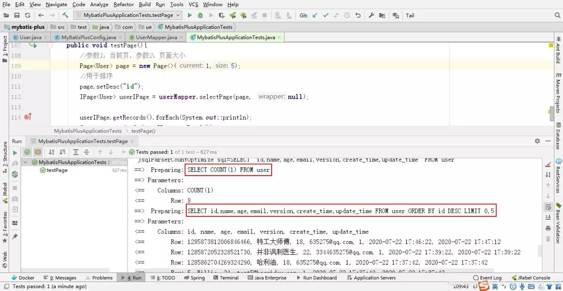This screenshot has height=291, width=563.
Task: Toggle soft-wrap in console output
Action: (x=548, y=207)
